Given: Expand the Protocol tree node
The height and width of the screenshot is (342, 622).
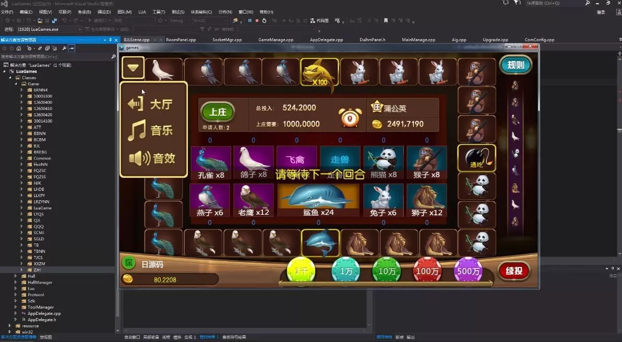Looking at the screenshot, I should coord(16,295).
